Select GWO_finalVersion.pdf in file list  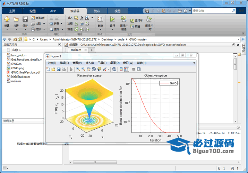[26, 72]
